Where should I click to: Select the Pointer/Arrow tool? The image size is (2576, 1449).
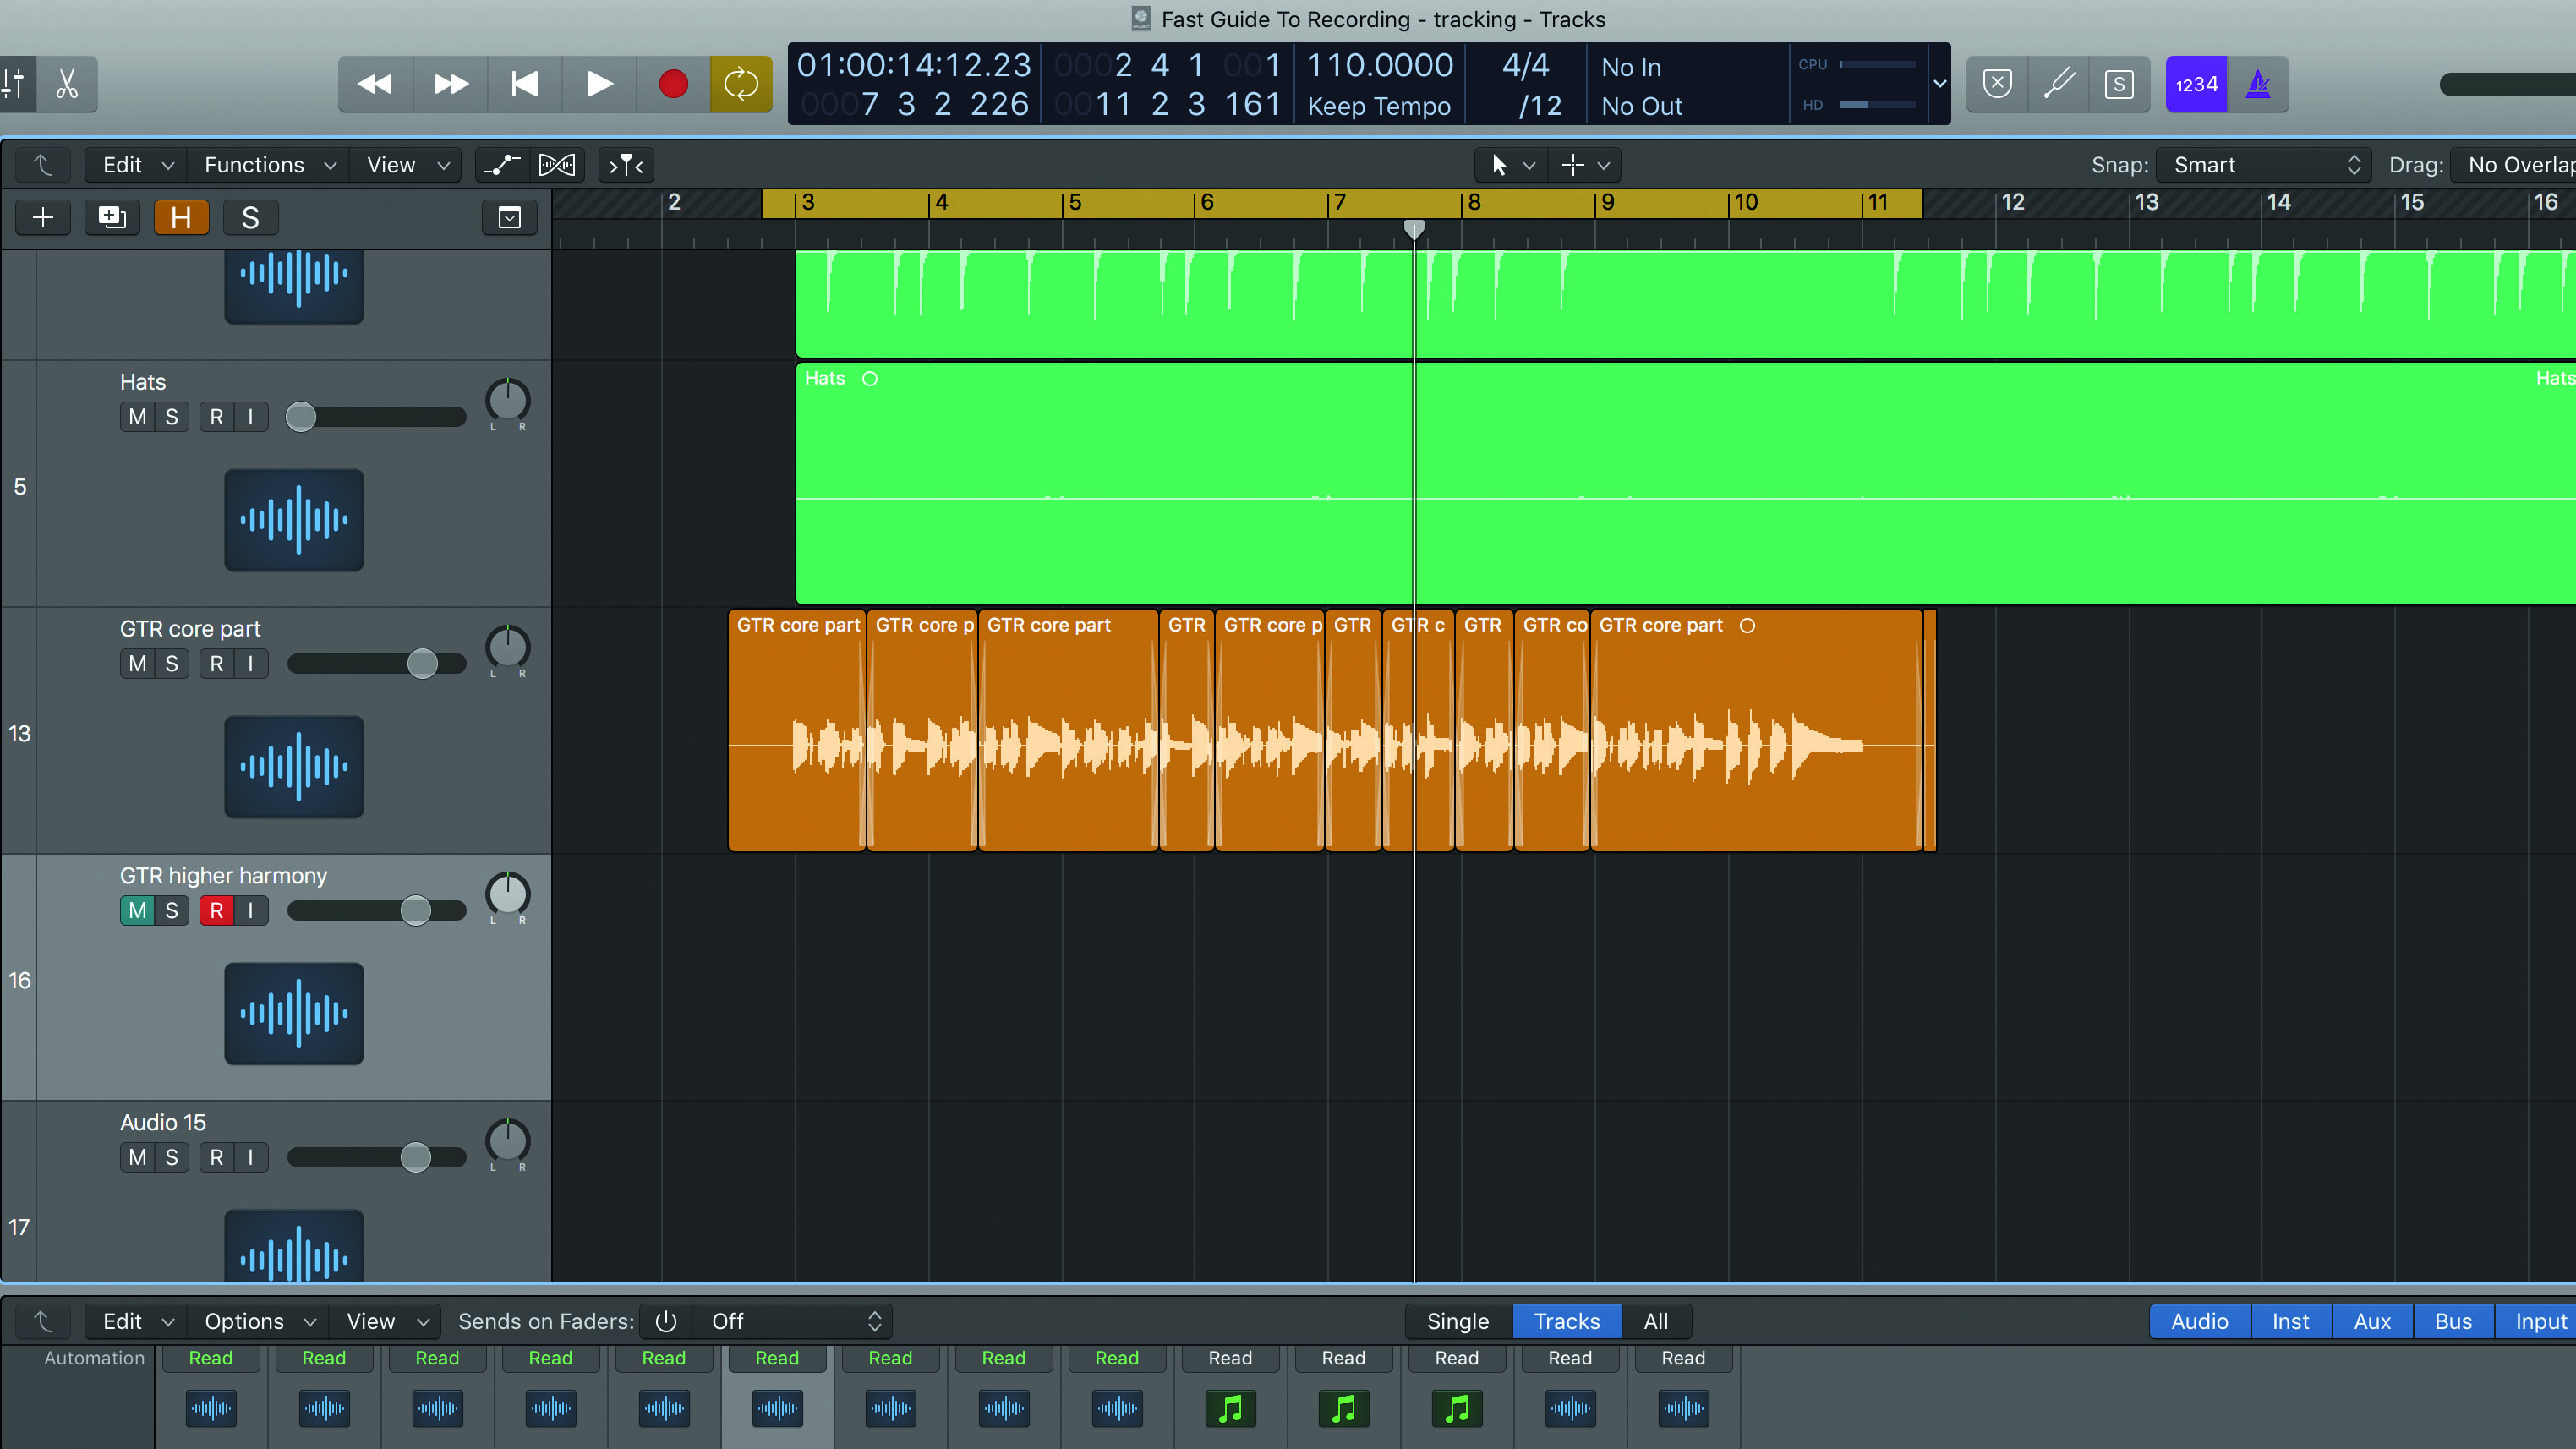[x=1501, y=165]
